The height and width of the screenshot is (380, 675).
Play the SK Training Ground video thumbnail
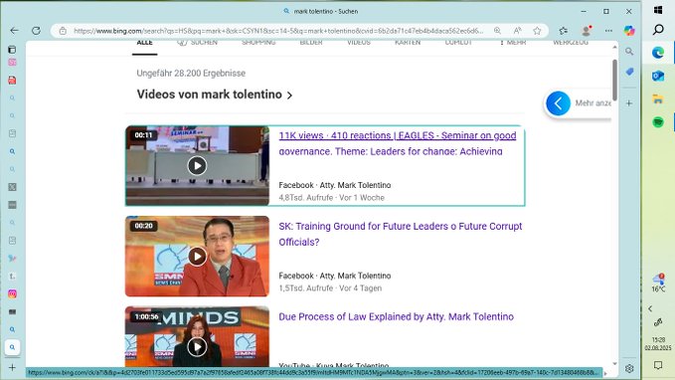[197, 257]
